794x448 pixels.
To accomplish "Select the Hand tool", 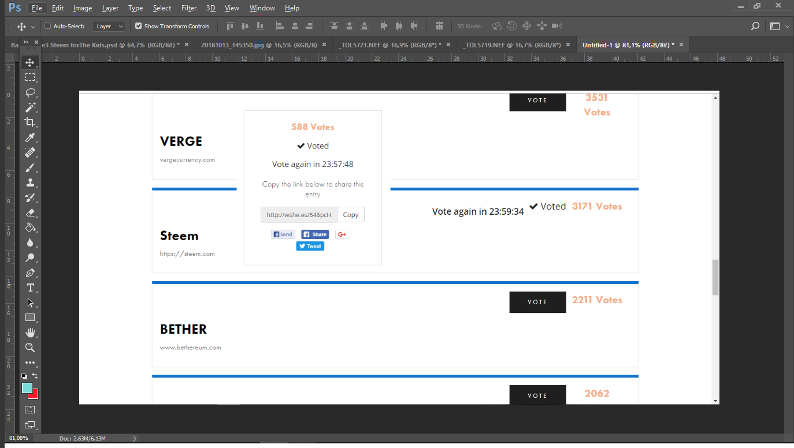I will [x=30, y=333].
